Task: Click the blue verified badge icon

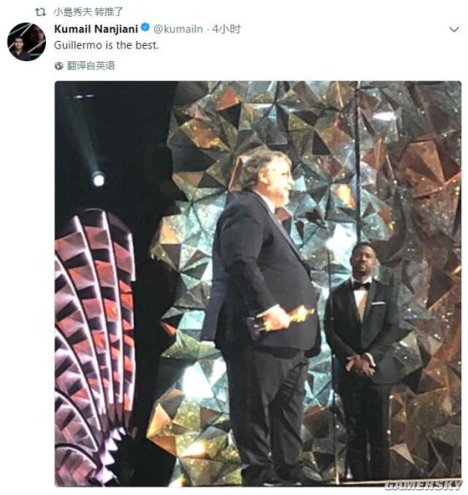Action: point(146,28)
